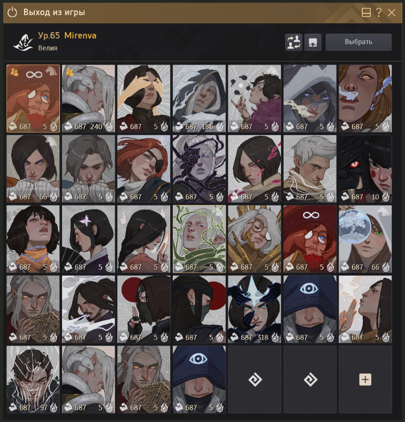
Task: Pick the character wrapped in green vines
Action: 199,239
